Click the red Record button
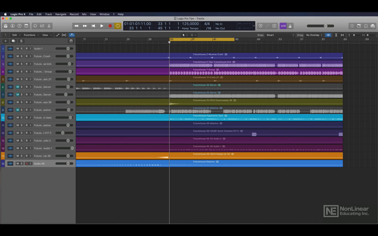Image resolution: width=378 pixels, height=236 pixels. click(x=110, y=26)
